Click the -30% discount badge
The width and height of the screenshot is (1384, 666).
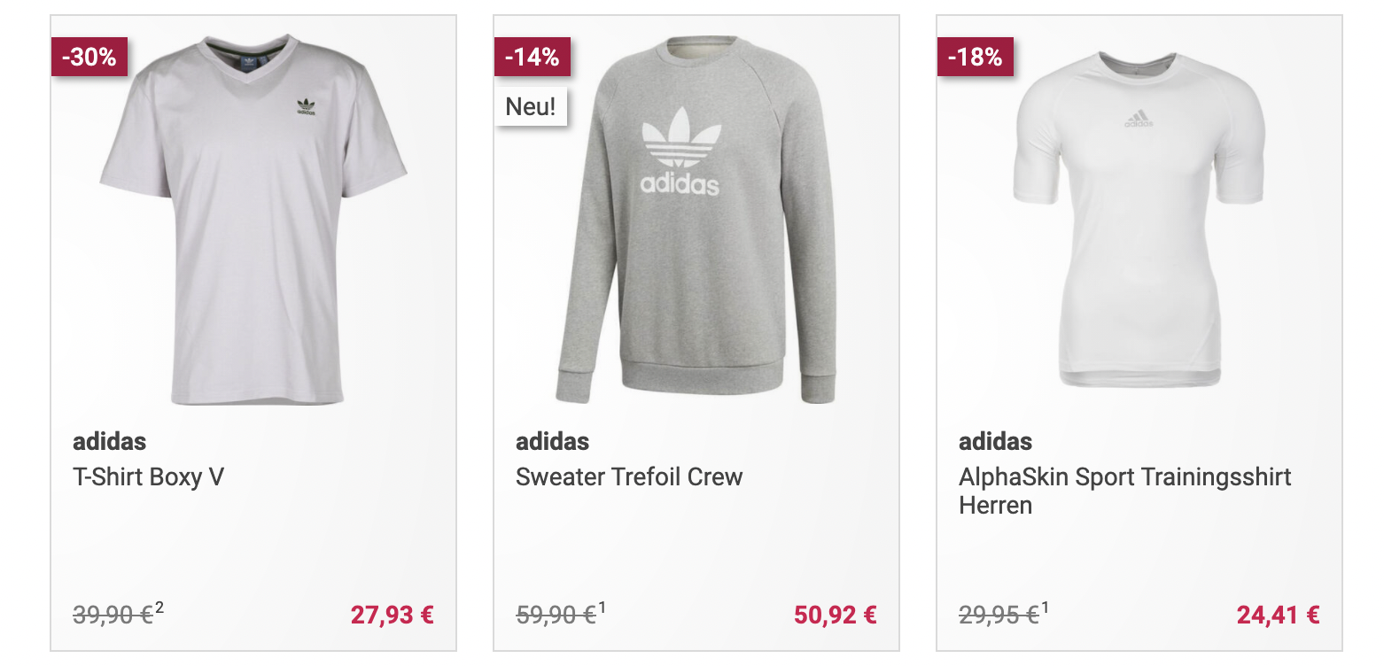point(89,58)
